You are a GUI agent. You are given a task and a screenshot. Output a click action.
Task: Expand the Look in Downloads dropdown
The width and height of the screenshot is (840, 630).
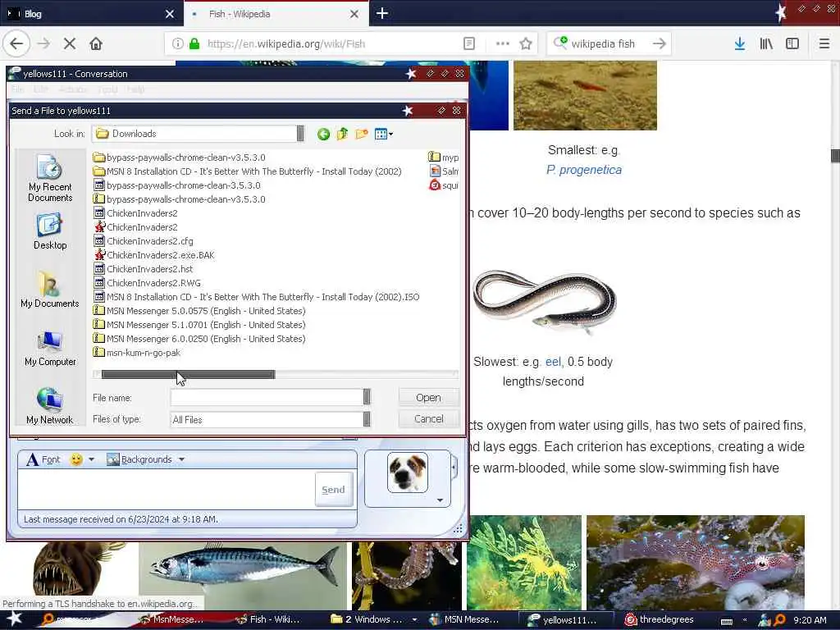[x=300, y=134]
